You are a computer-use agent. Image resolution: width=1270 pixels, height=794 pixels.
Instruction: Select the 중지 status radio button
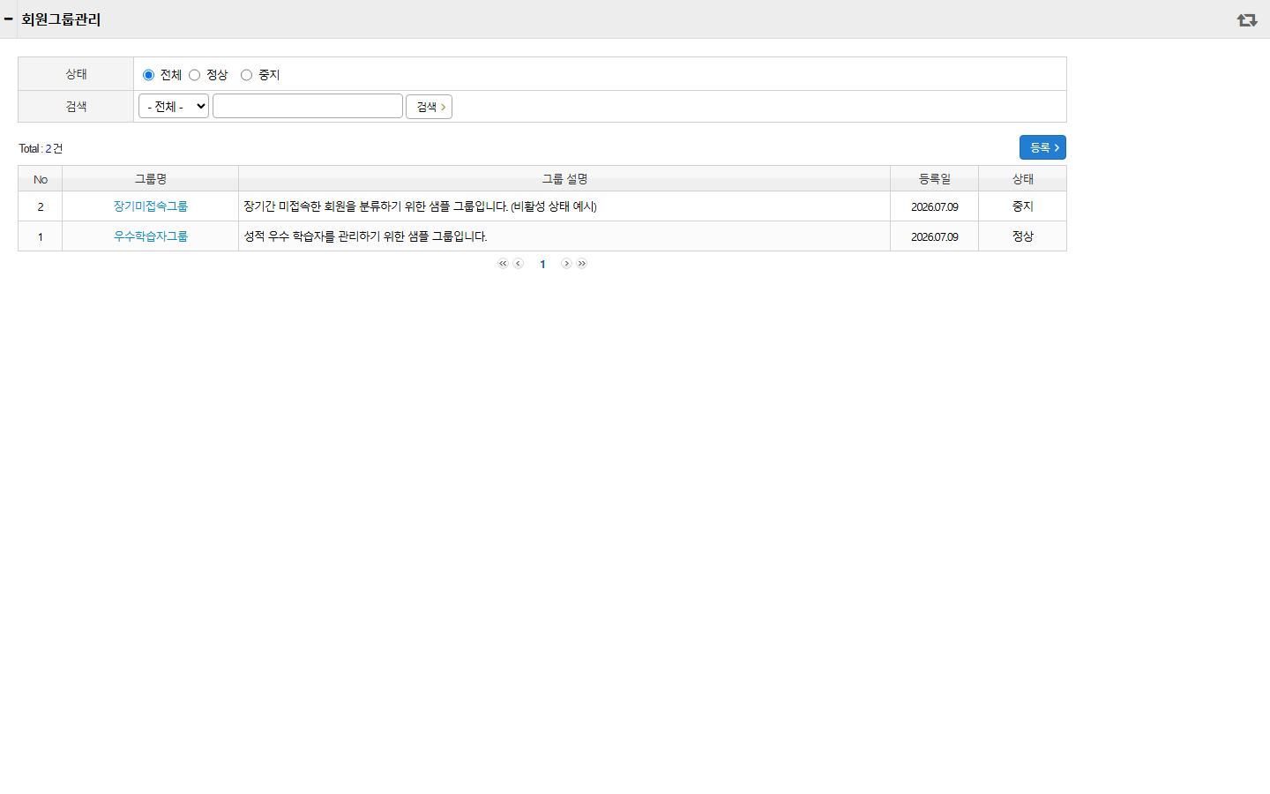click(246, 75)
